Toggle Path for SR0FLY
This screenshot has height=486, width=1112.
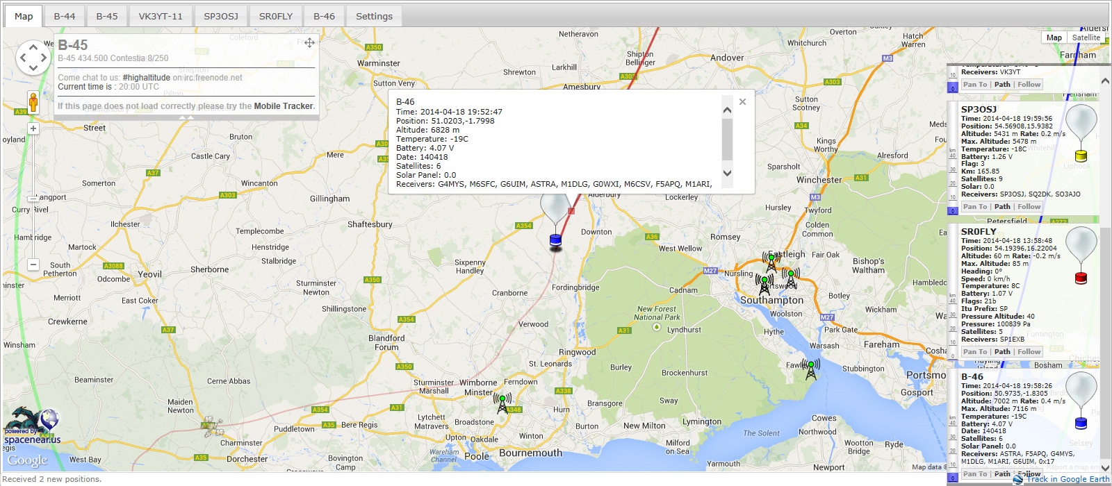click(1002, 352)
